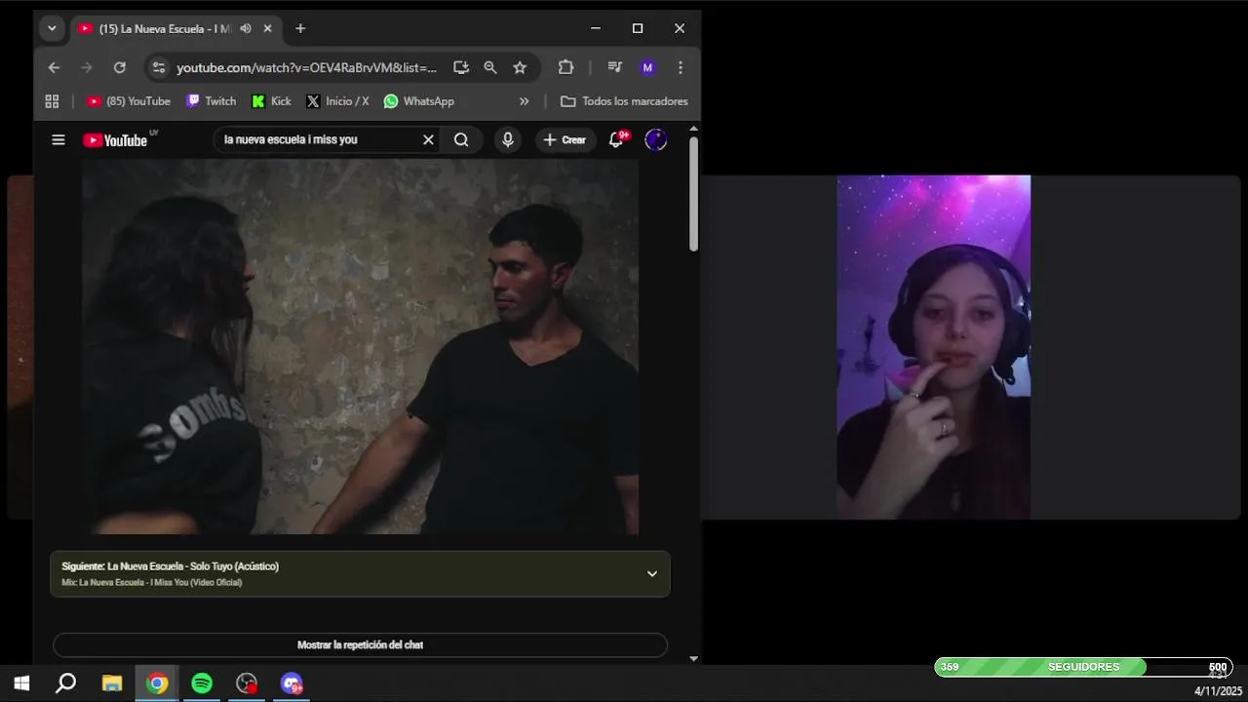The height and width of the screenshot is (702, 1248).
Task: Click the youtube.com address bar URL
Action: 306,67
